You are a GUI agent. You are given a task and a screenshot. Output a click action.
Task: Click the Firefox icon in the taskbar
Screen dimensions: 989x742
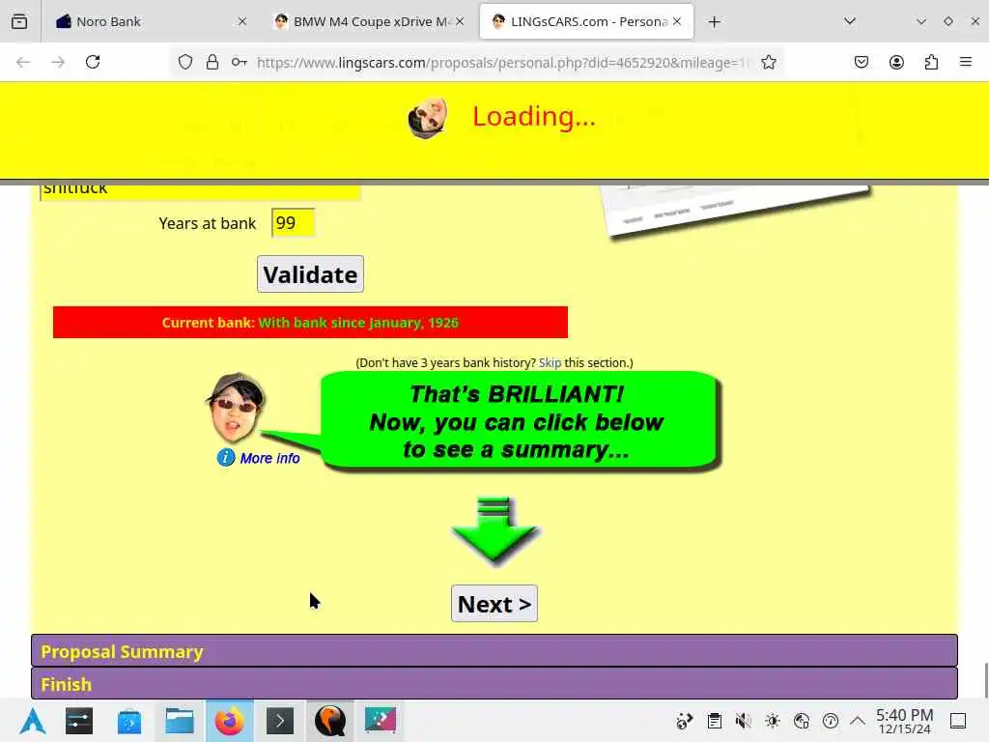[x=230, y=721]
